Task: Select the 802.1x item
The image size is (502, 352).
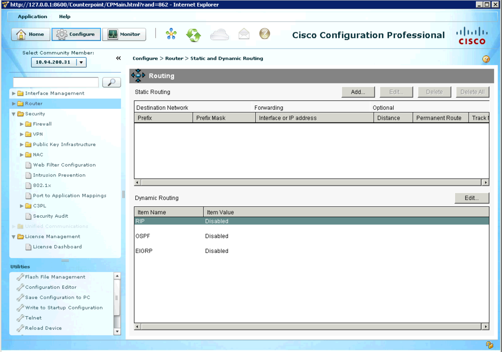Action: click(x=42, y=185)
